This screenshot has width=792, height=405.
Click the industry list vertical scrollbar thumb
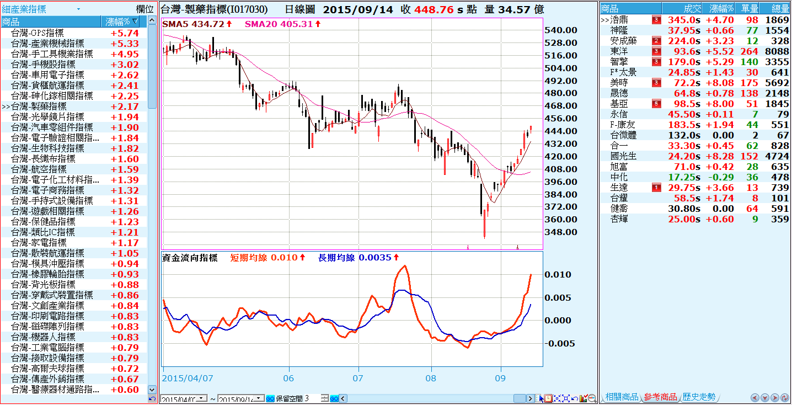point(152,66)
